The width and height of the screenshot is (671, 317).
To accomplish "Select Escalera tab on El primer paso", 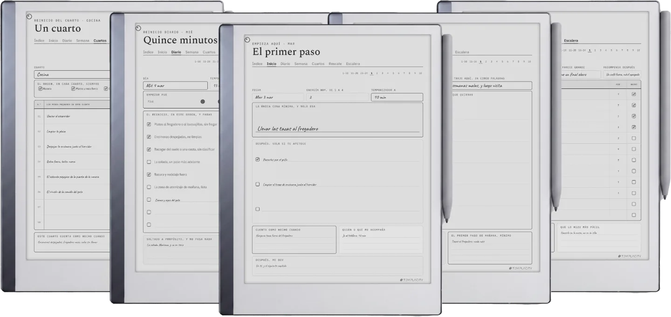I will 353,64.
